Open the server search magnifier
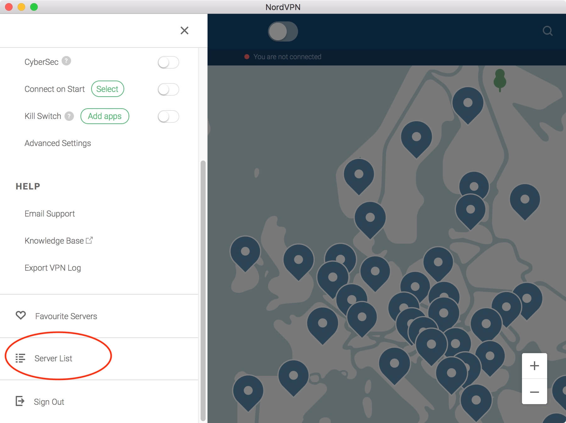 (x=548, y=31)
